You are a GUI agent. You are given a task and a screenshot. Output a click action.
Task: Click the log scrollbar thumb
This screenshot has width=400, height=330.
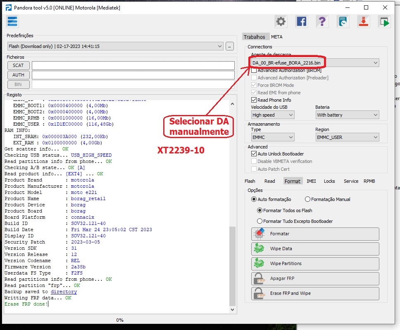(x=232, y=266)
